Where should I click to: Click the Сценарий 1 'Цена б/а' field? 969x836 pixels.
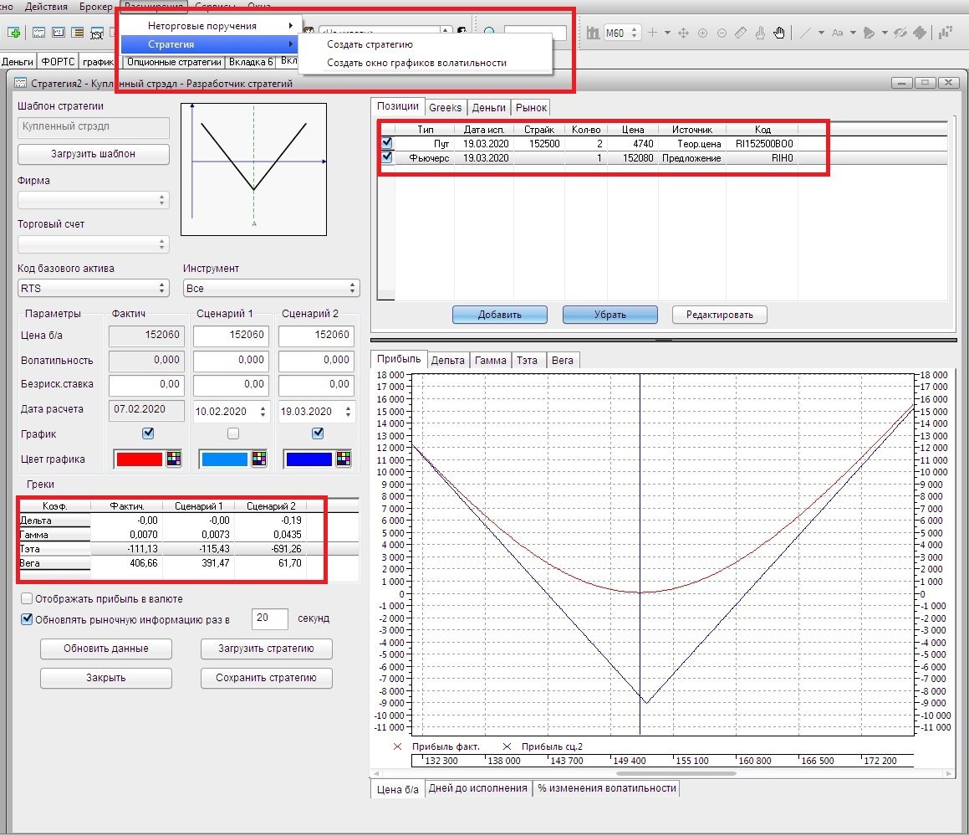[x=232, y=336]
